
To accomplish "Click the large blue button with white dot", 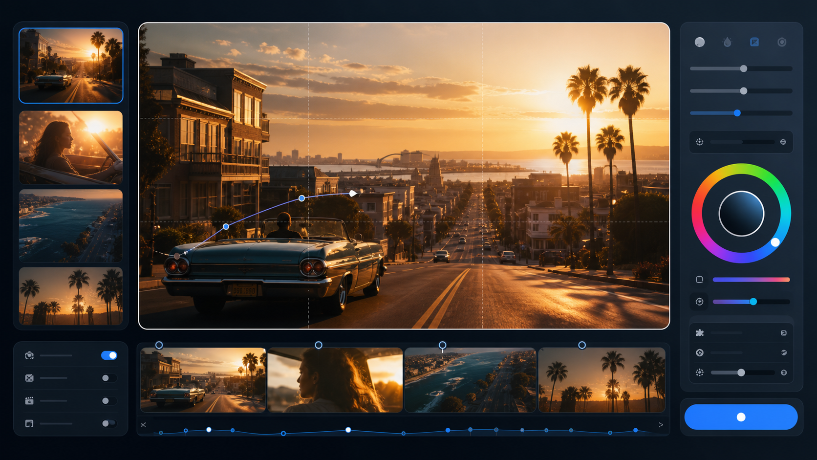I will pos(741,417).
